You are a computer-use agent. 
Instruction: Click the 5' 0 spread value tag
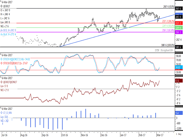(179, 81)
